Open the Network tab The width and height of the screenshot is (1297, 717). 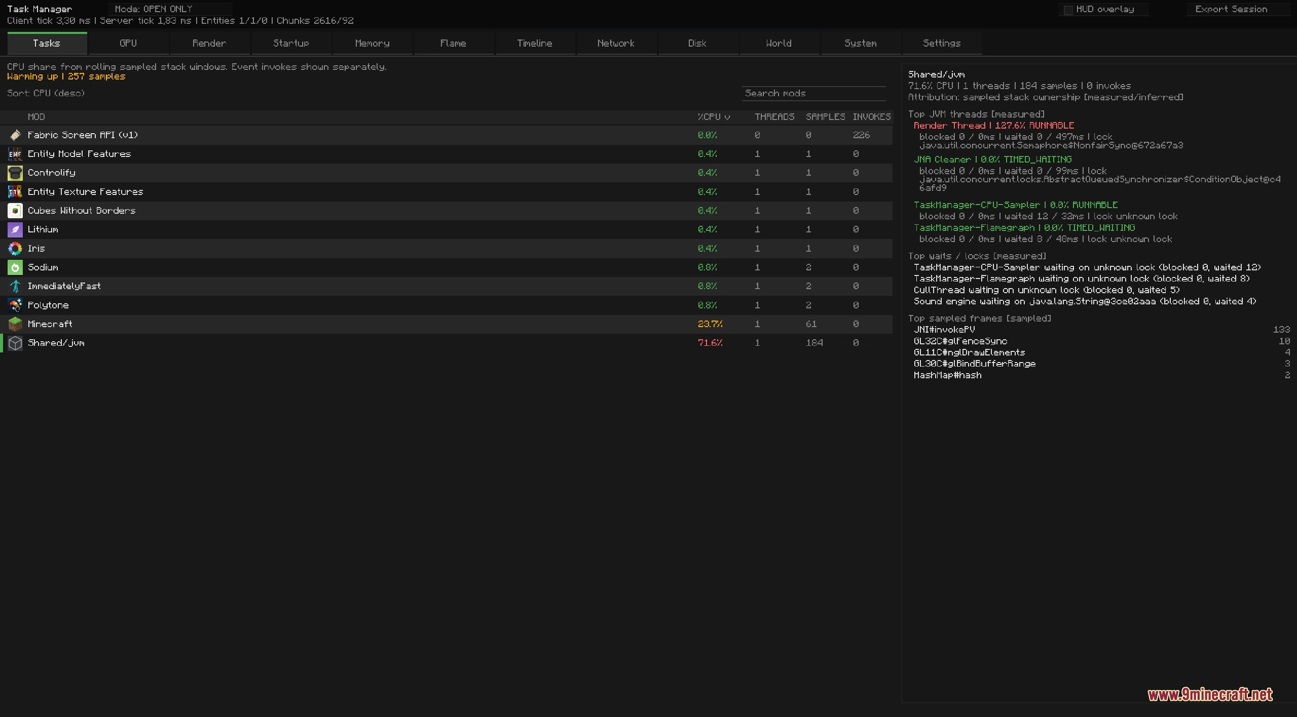click(x=616, y=44)
